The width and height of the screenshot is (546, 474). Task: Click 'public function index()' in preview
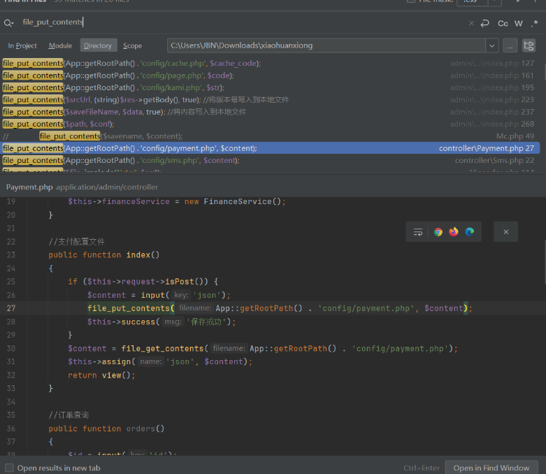pyautogui.click(x=103, y=255)
